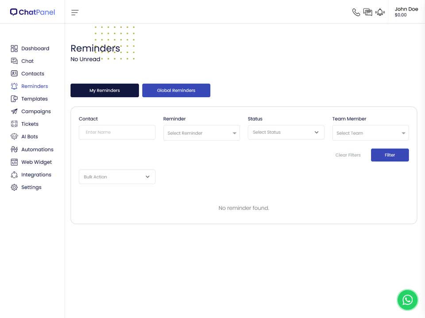Click the 'No Unread' subtitle
The image size is (425, 318).
click(x=85, y=59)
